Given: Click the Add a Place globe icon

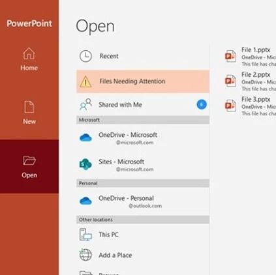Looking at the screenshot, I should (x=85, y=255).
